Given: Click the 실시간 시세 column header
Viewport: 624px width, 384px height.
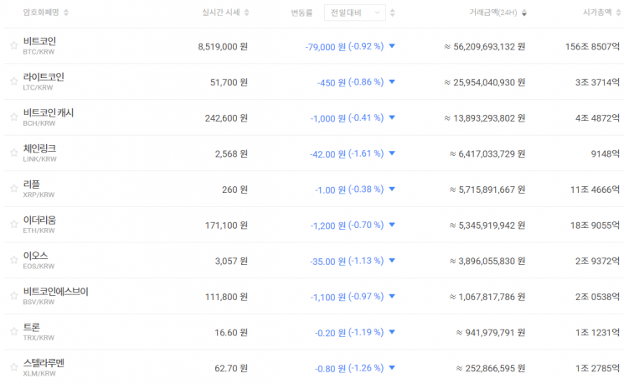Looking at the screenshot, I should pyautogui.click(x=221, y=13).
